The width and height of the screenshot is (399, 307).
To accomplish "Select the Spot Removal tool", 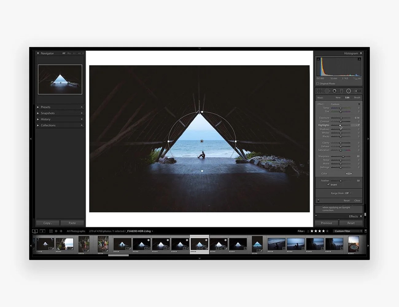I will tap(327, 91).
